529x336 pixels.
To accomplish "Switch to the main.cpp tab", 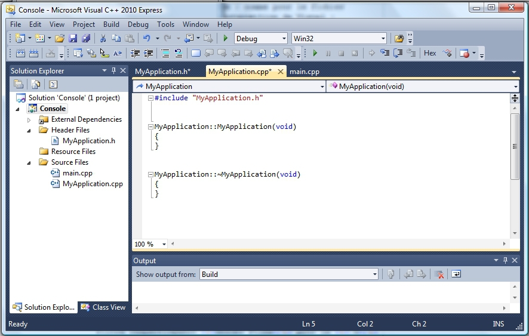I will [304, 72].
